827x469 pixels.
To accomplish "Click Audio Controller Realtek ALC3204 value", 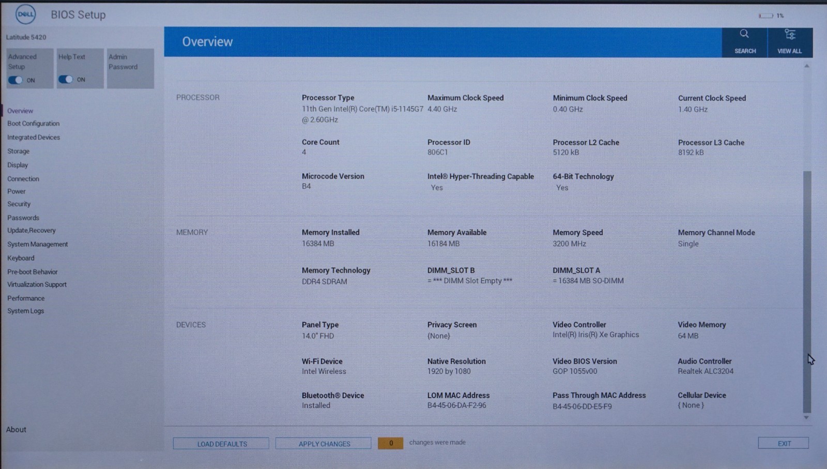I will point(706,371).
